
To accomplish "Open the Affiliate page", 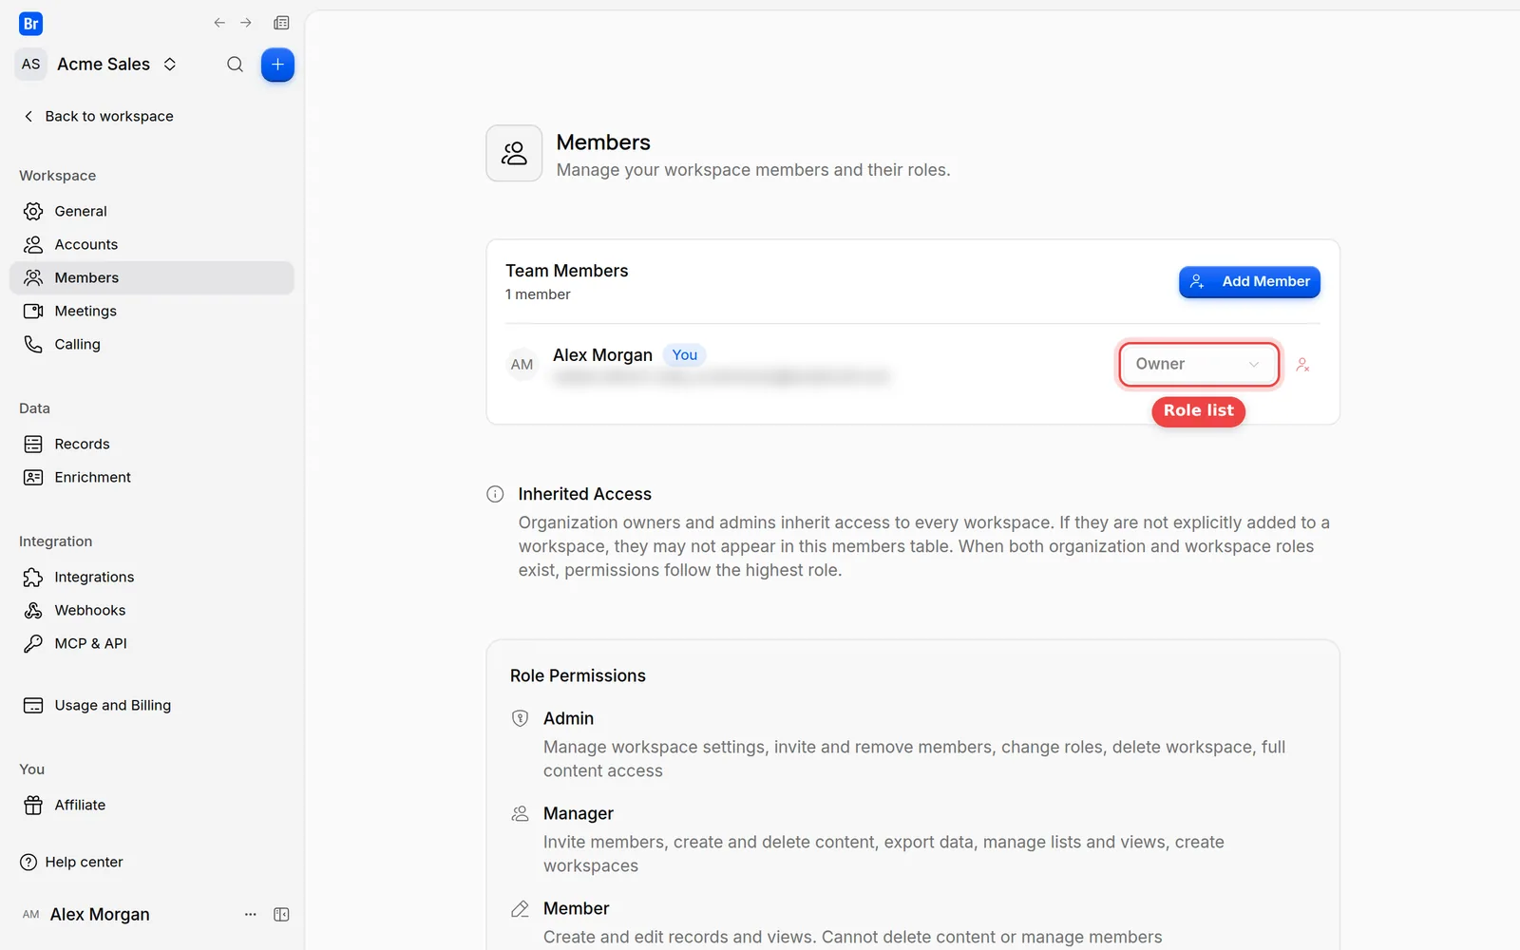I will [152, 805].
